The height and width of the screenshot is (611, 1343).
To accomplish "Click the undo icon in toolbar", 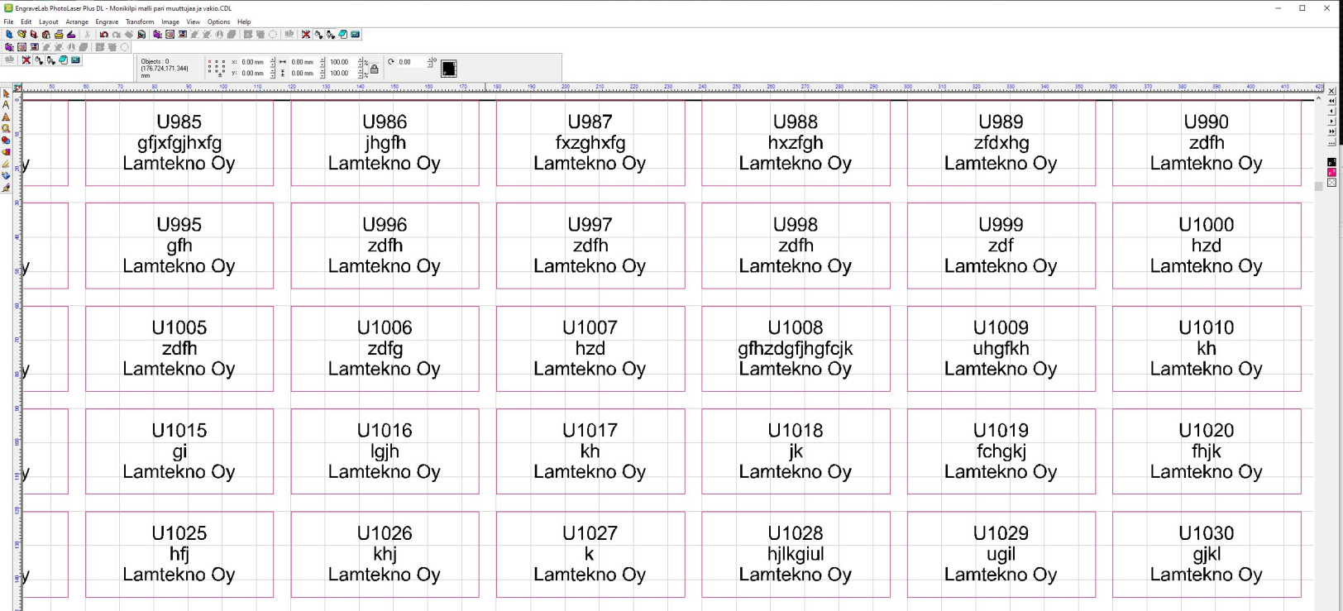I will 103,35.
